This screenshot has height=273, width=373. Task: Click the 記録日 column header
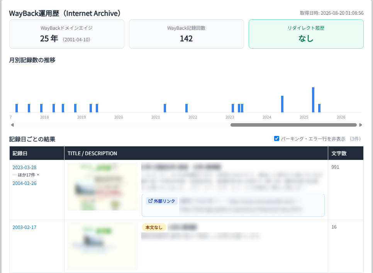point(37,153)
